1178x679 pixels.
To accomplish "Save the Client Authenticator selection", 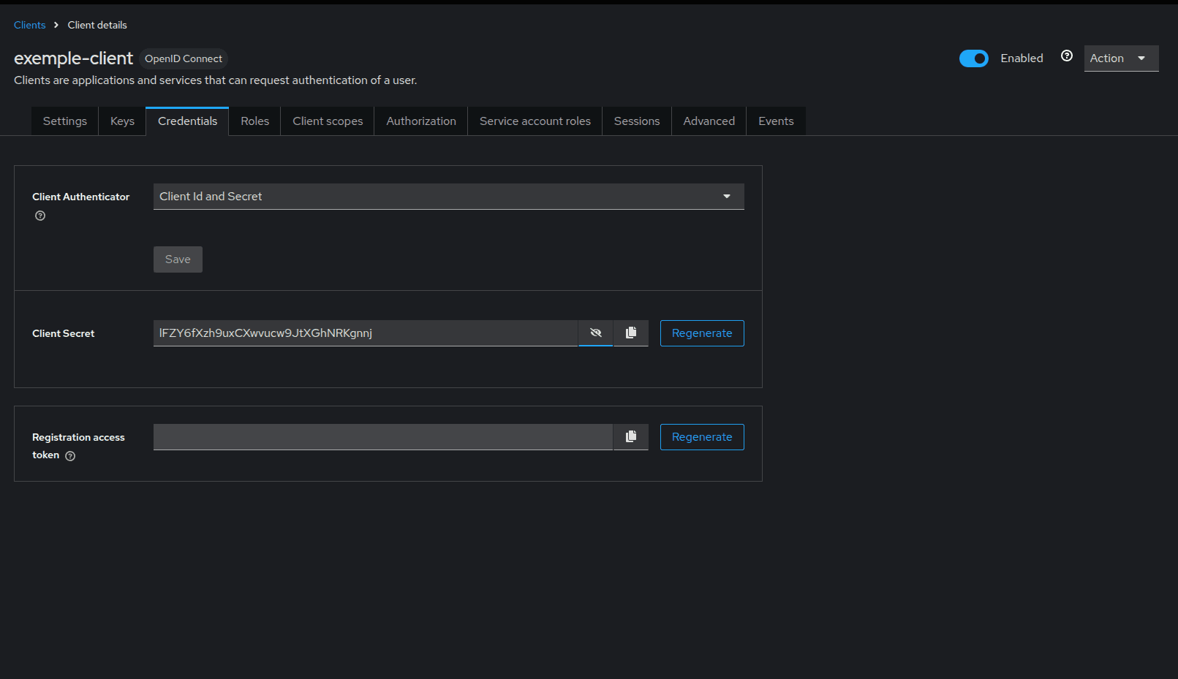I will pyautogui.click(x=178, y=259).
